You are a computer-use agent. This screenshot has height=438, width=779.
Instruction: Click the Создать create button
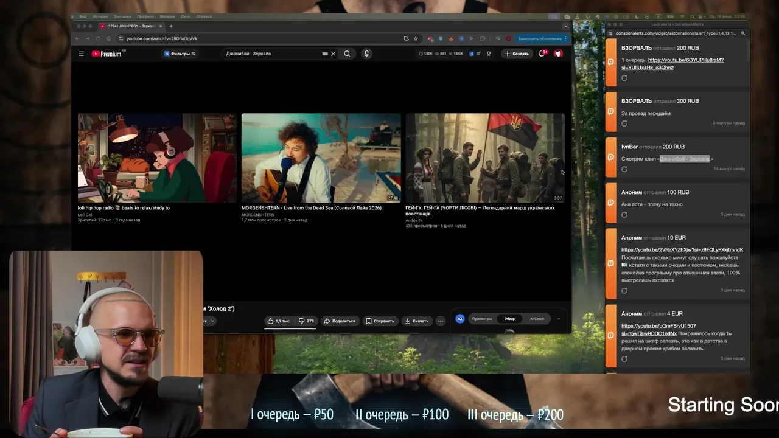[x=517, y=54]
